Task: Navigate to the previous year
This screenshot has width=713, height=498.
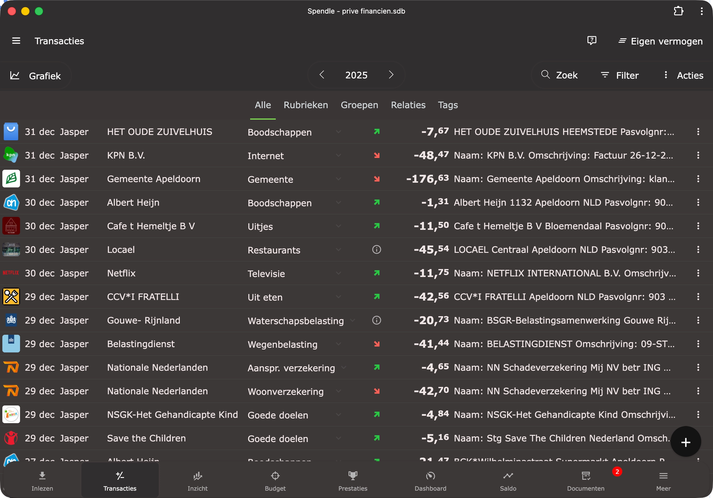Action: coord(322,75)
